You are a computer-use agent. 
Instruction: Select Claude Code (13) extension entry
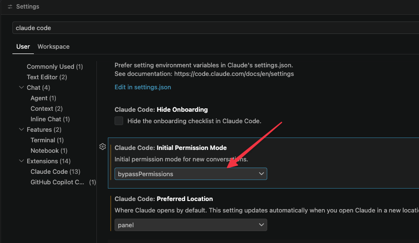55,171
